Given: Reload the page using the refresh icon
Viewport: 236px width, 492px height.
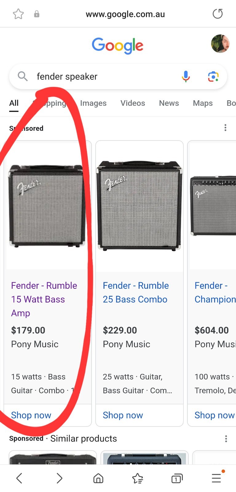Looking at the screenshot, I should [x=218, y=14].
